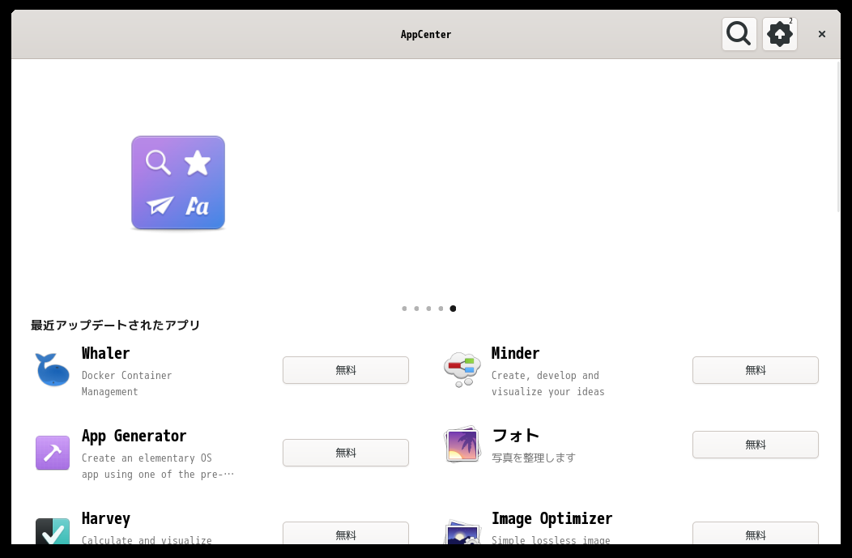Install Minder with its 無料 button
This screenshot has width=852, height=558.
tap(755, 369)
